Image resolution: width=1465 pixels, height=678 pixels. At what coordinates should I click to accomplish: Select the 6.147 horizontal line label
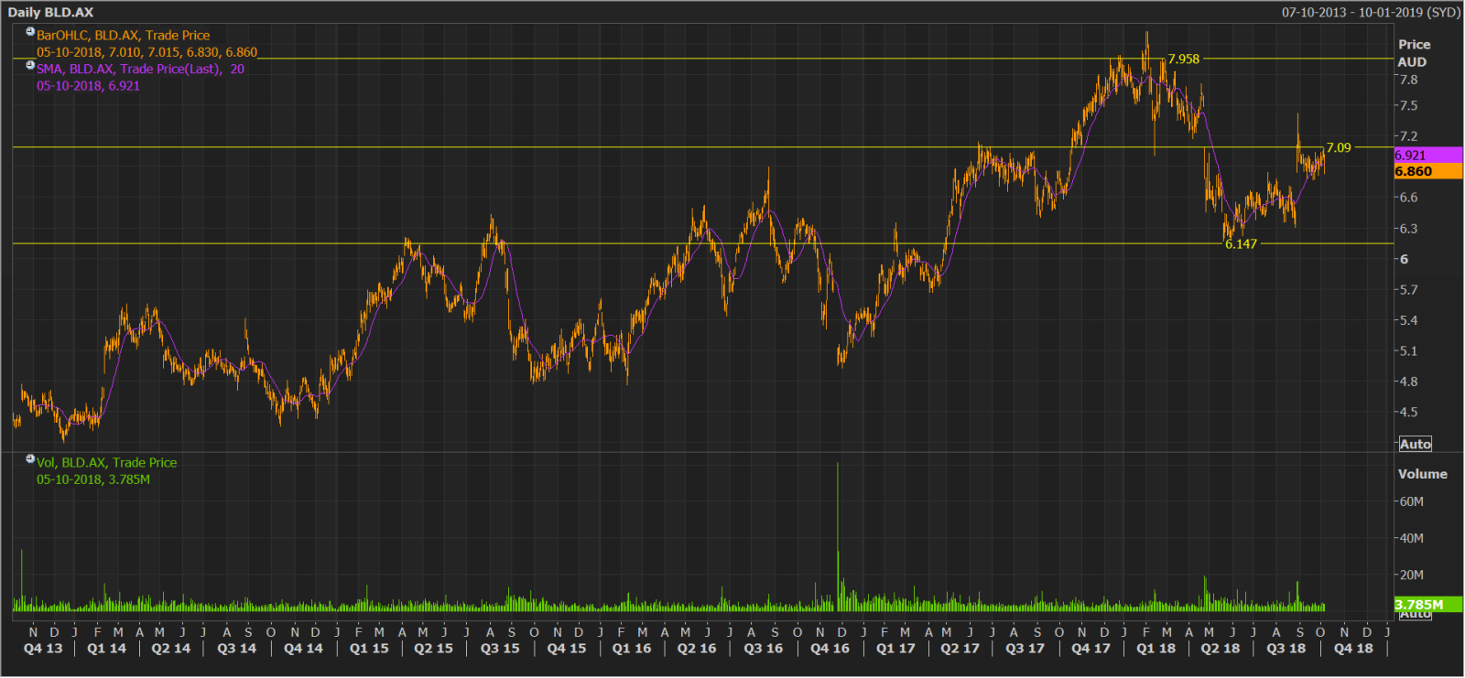[x=1241, y=244]
